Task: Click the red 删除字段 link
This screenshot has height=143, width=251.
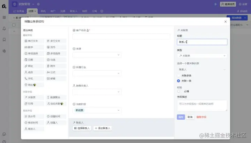Action: point(201,117)
